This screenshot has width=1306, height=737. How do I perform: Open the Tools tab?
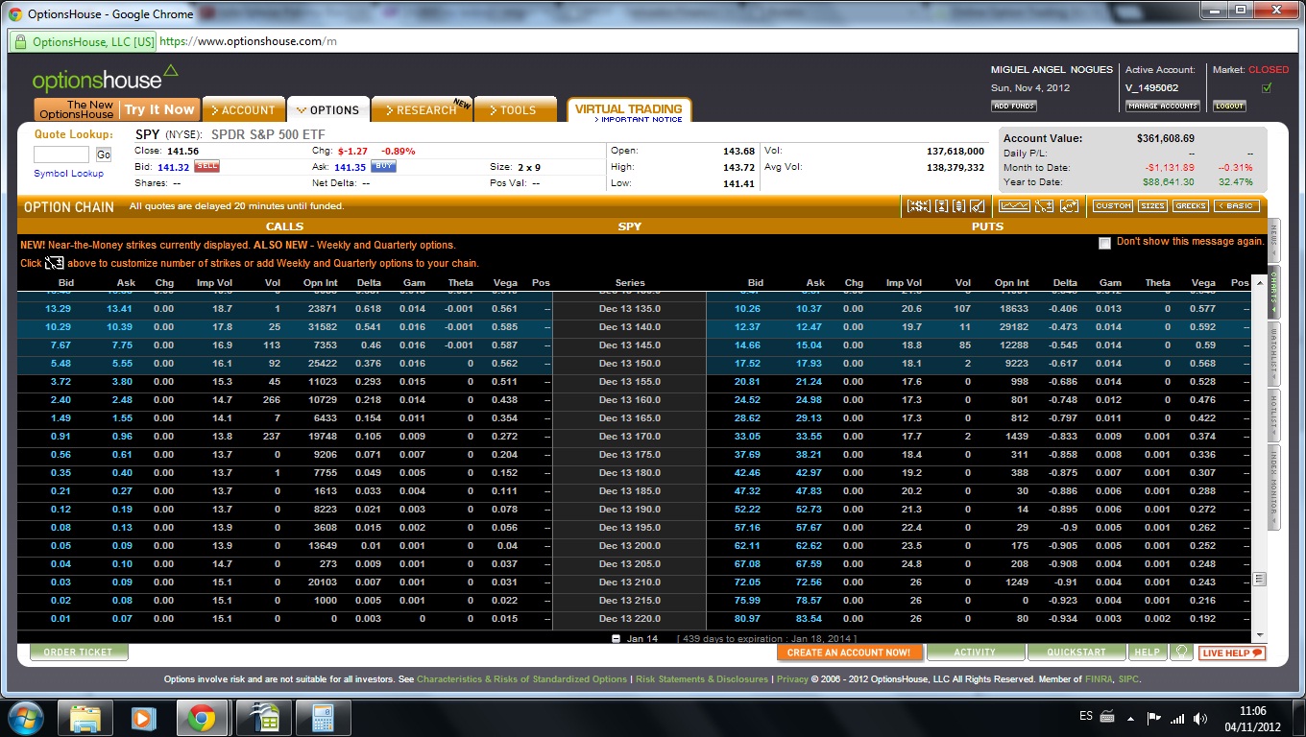click(516, 109)
